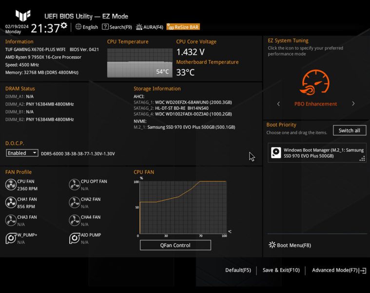The image size is (370, 293).
Task: Click SATA6G_4 WDC WD1002FAEX entry
Action: 183,114
